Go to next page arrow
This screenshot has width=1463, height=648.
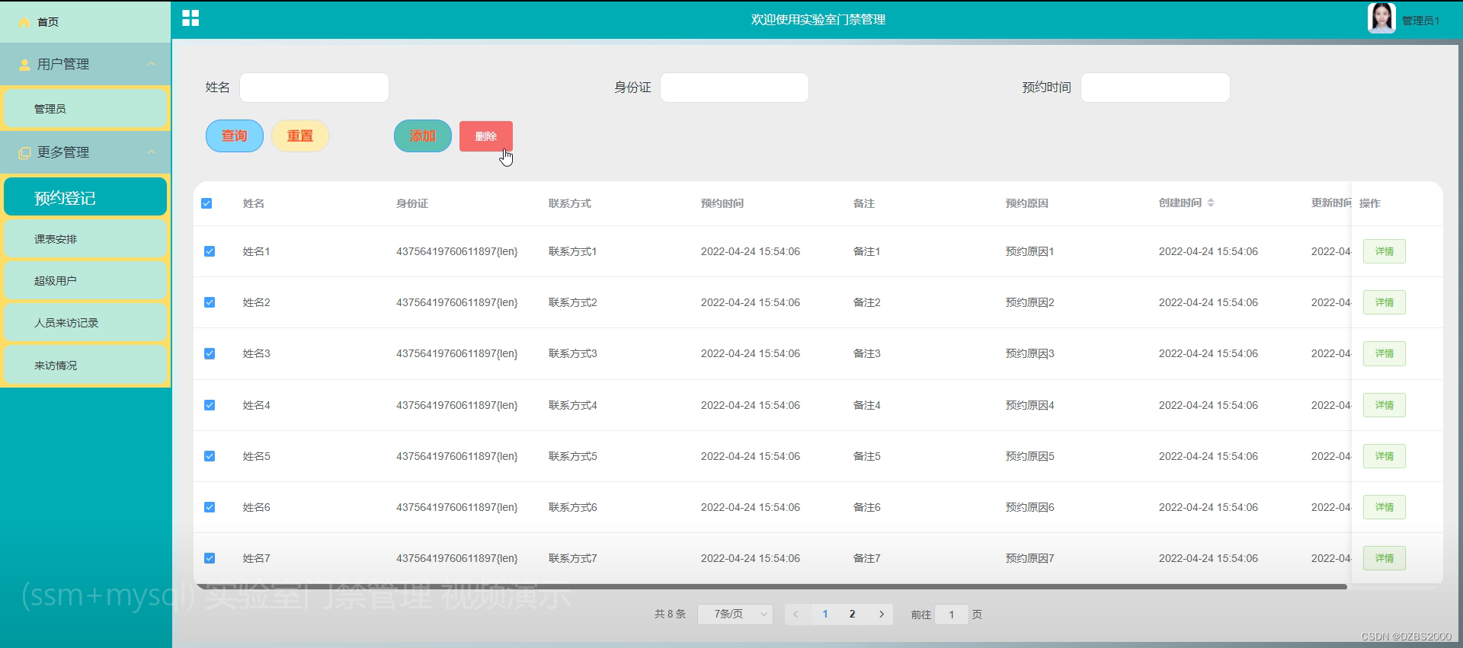pos(882,614)
